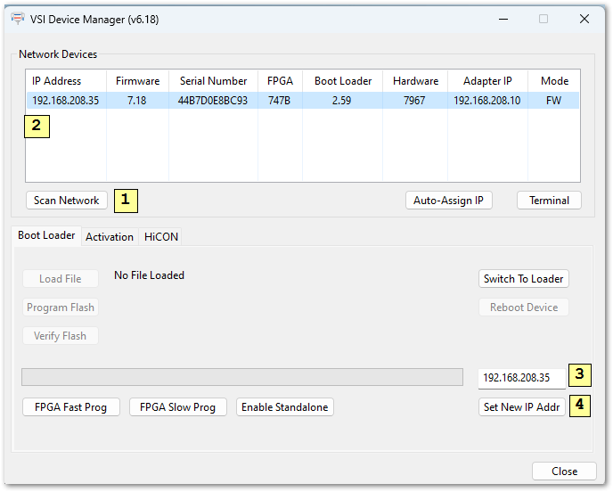Click Set New IP Addr button
Screen dimensions: 613x492
[522, 407]
